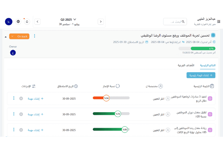Viewport: 223px width, 159px height.
Task: Click إنشاء نتيجة رئيسية button
Action: 201,75
